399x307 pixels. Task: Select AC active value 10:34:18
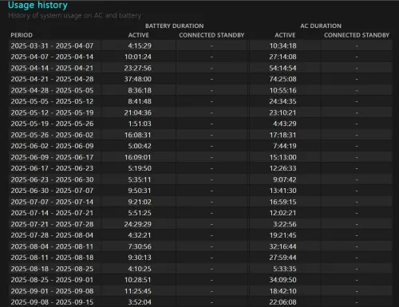(x=282, y=45)
